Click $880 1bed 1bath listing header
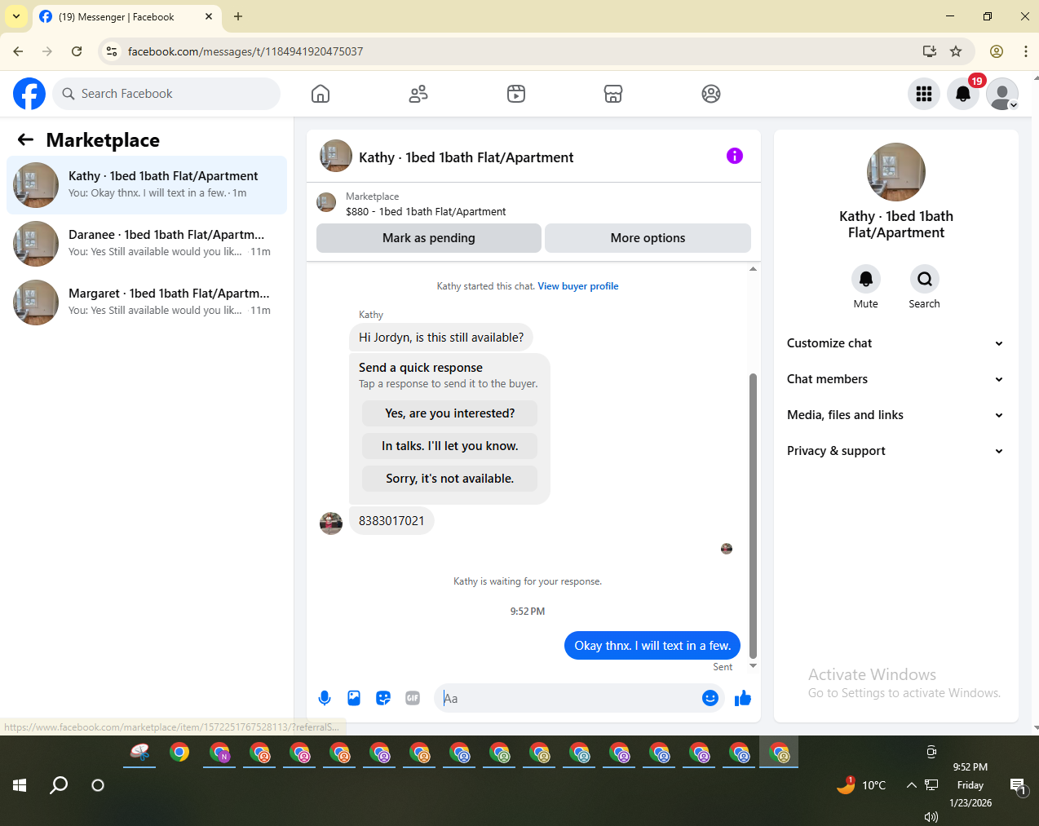The height and width of the screenshot is (826, 1039). tap(426, 211)
